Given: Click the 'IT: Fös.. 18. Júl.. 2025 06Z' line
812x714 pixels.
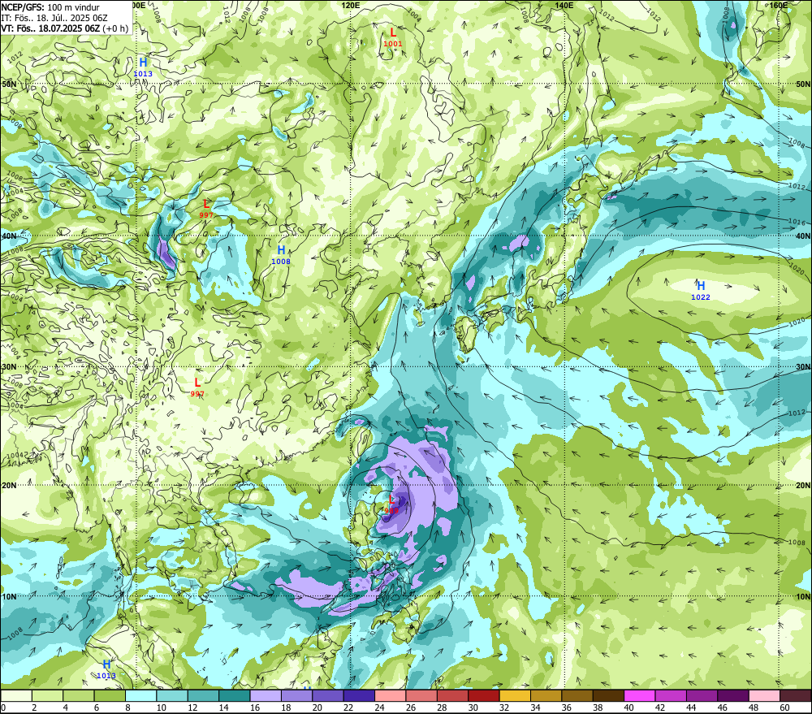Looking at the screenshot, I should pyautogui.click(x=54, y=18).
